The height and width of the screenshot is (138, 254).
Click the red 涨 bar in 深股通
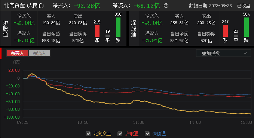click(225, 31)
